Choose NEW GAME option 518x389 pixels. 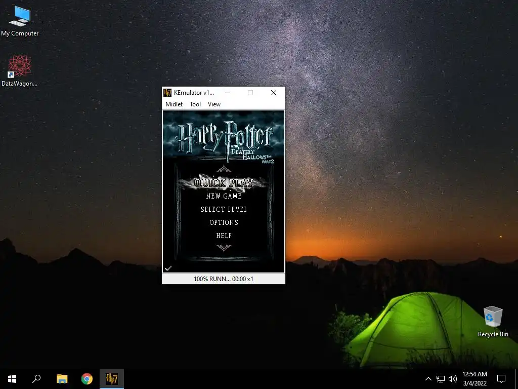coord(224,196)
